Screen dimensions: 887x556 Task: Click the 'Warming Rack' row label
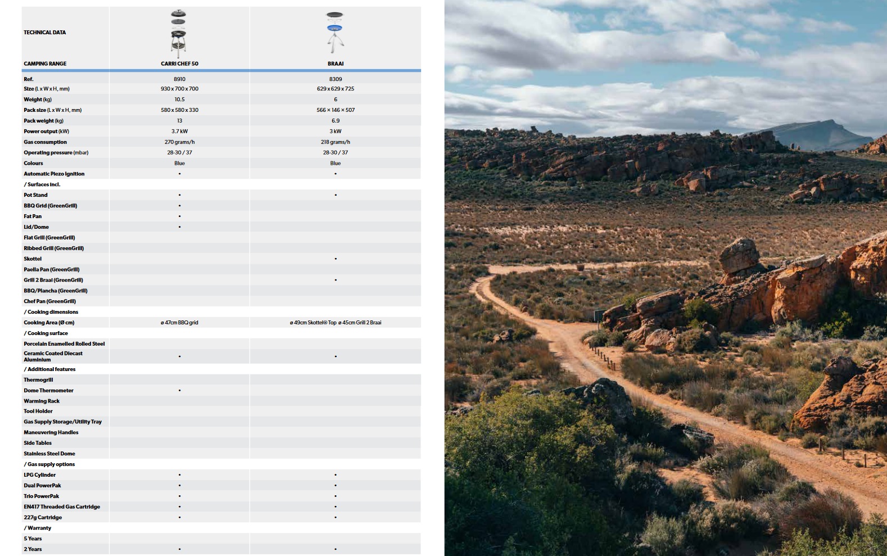(x=42, y=401)
